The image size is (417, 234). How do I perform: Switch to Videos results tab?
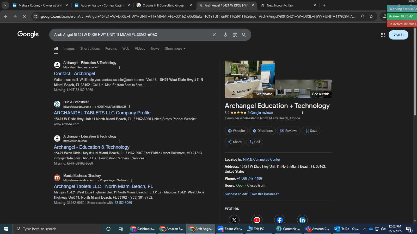pyautogui.click(x=140, y=49)
